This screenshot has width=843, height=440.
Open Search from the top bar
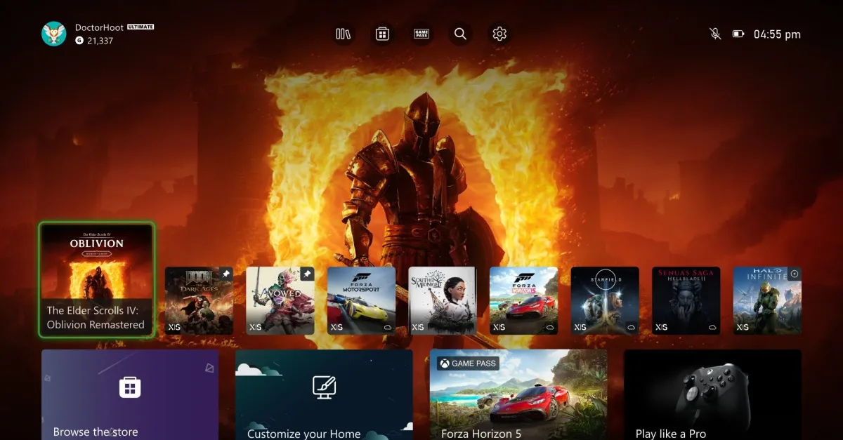(460, 34)
